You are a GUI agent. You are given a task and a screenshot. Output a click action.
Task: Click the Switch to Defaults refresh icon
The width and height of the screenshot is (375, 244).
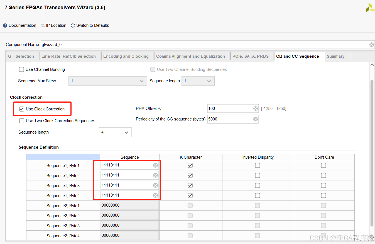click(x=73, y=26)
